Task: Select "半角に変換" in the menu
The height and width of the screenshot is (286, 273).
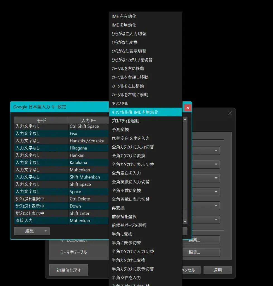Action: [146, 234]
